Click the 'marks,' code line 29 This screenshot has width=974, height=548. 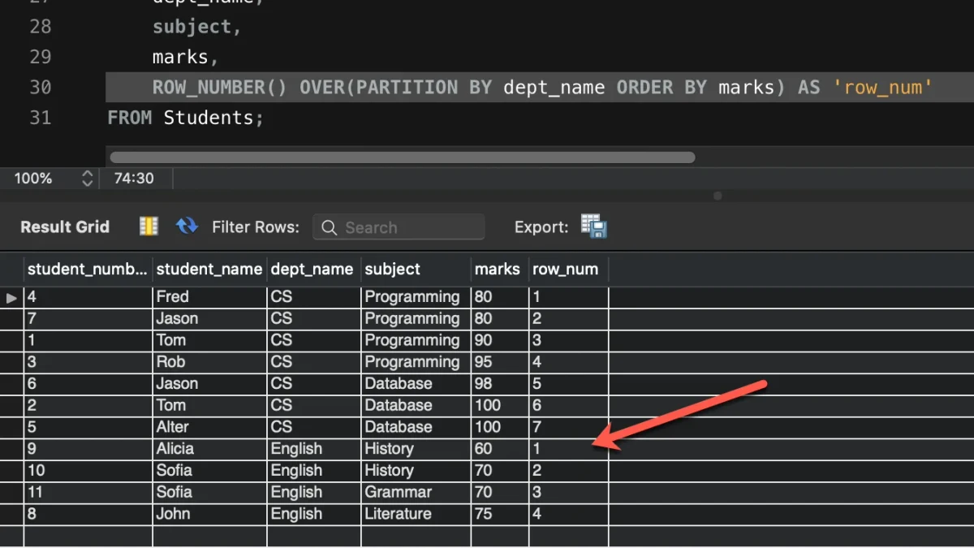(186, 57)
